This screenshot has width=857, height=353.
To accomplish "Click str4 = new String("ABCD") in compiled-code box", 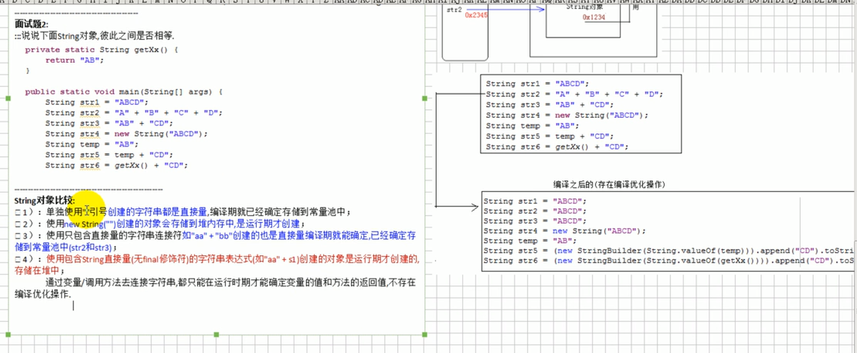I will 564,231.
